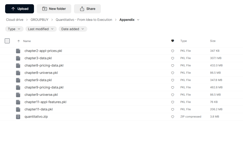The width and height of the screenshot is (243, 153).
Task: Expand the Last modified filter
Action: [x=41, y=29]
